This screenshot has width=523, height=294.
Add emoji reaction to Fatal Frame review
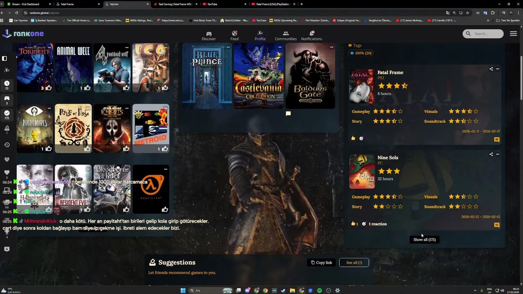coord(361,138)
